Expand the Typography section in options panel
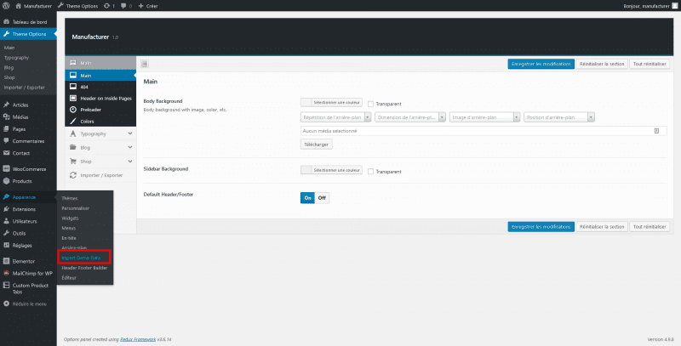 [x=129, y=133]
